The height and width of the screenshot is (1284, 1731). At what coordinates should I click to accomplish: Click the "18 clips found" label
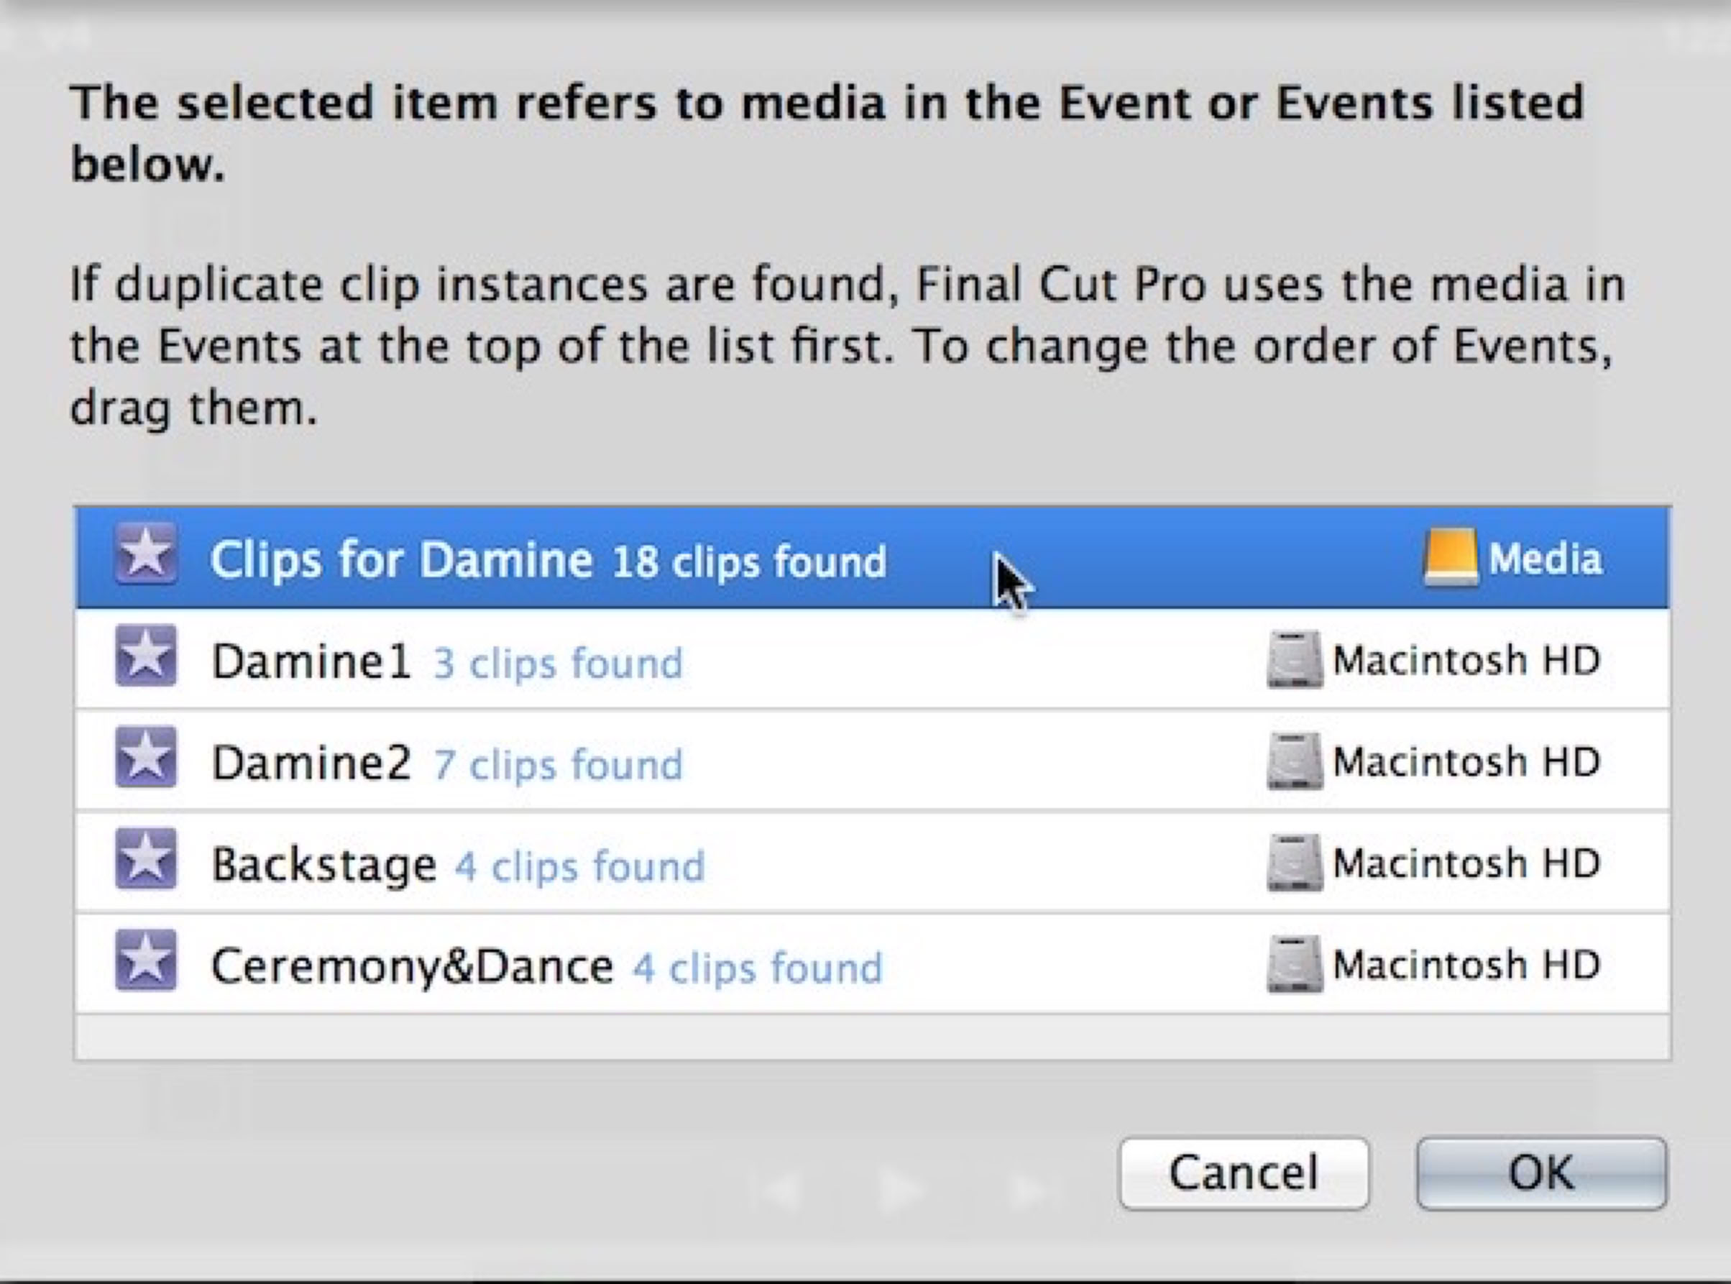[749, 561]
